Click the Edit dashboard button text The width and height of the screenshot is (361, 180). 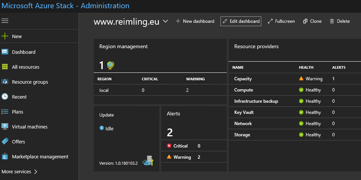244,21
